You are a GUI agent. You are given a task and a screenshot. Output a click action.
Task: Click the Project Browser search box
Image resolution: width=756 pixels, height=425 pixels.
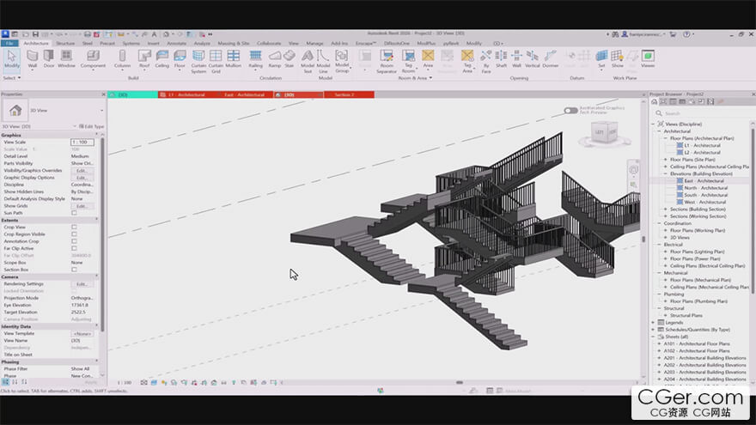(702, 113)
